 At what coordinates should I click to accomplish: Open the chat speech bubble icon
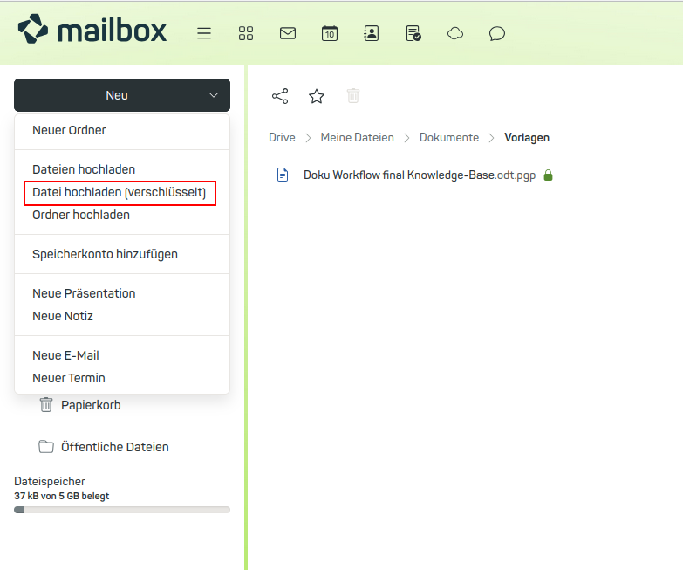click(x=497, y=33)
